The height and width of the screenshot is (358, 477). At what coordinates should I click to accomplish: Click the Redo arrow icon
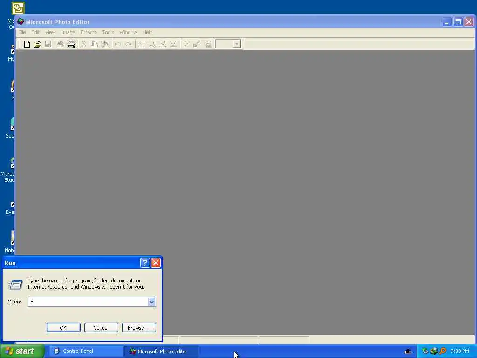click(x=129, y=44)
